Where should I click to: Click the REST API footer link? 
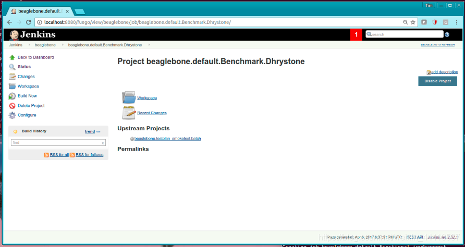tap(414, 237)
